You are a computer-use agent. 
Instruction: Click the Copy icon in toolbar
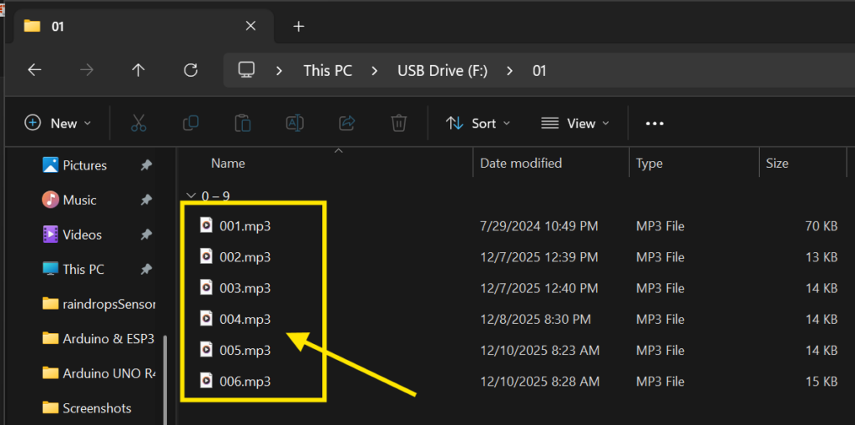[x=190, y=123]
